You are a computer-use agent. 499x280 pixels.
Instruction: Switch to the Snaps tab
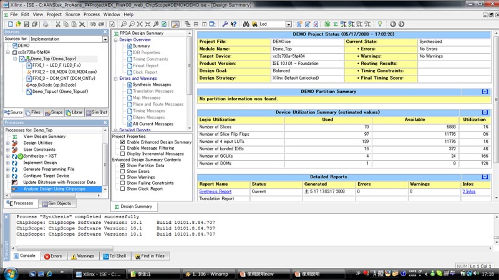click(x=54, y=112)
